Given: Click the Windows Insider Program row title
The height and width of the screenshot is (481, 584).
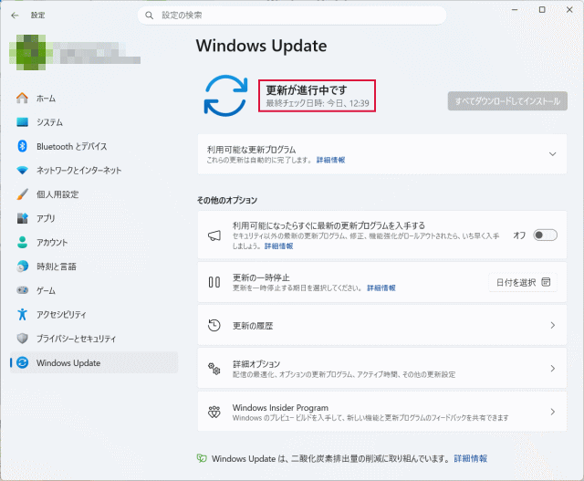Looking at the screenshot, I should click(280, 407).
